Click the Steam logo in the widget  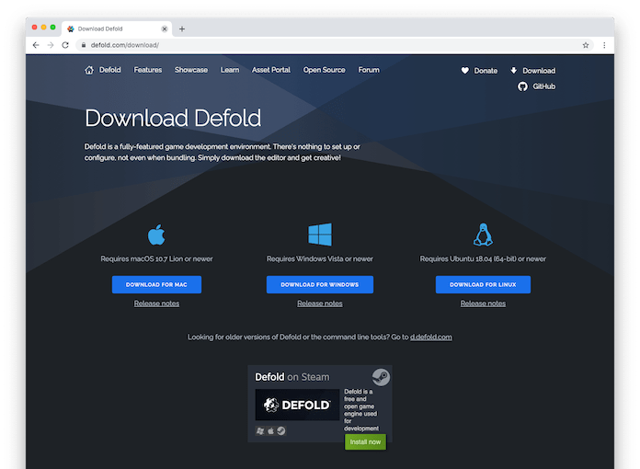coord(381,377)
